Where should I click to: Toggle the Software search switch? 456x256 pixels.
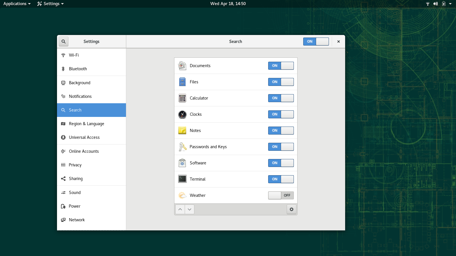(x=281, y=163)
